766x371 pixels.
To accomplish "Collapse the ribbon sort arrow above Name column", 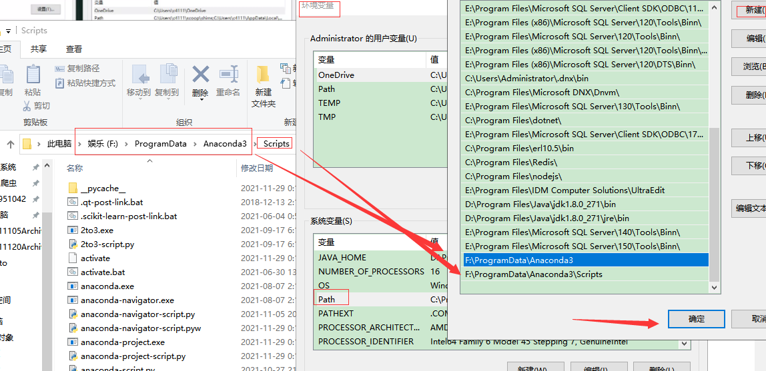I will coord(150,161).
